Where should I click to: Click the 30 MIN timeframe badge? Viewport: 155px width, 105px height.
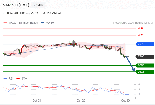[x=38, y=5]
